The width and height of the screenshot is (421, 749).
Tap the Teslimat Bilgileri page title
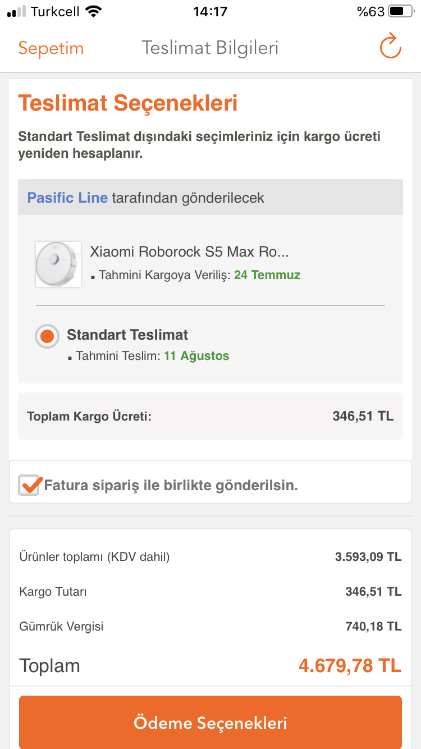(x=210, y=48)
